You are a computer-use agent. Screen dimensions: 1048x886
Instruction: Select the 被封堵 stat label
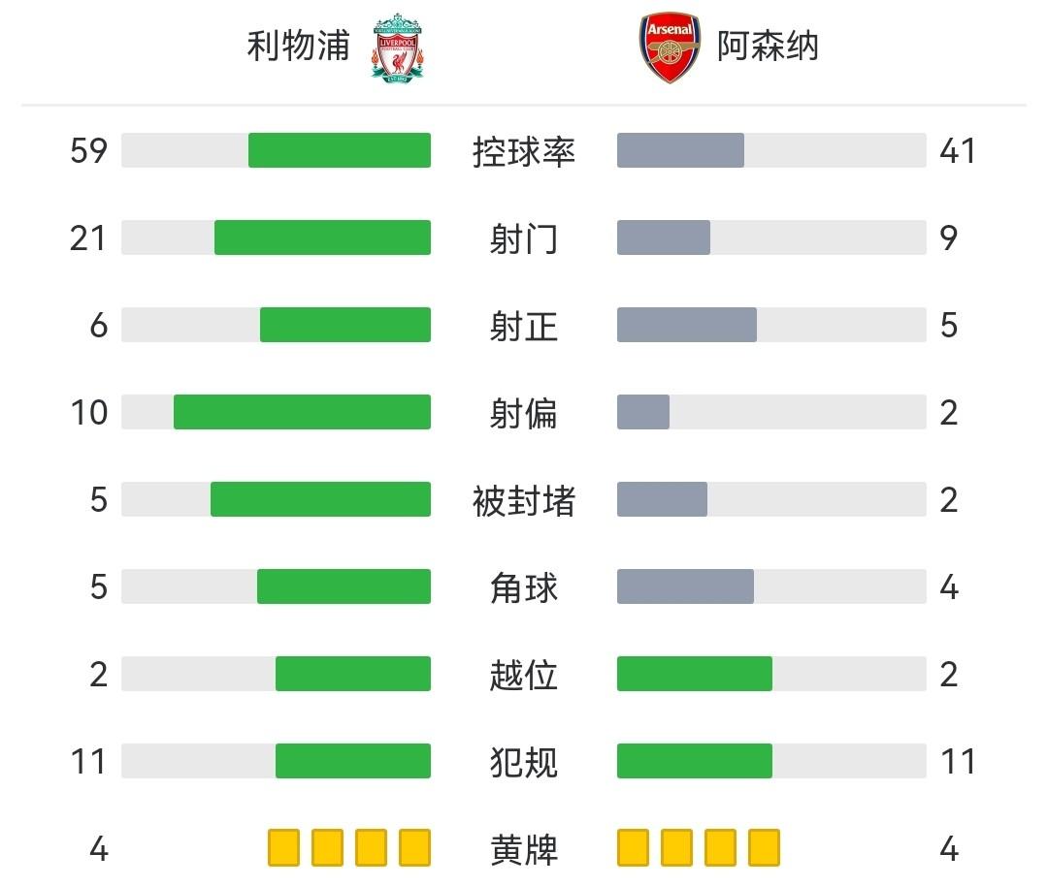point(524,500)
